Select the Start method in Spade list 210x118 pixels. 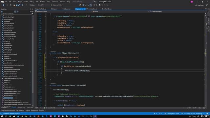[5, 83]
